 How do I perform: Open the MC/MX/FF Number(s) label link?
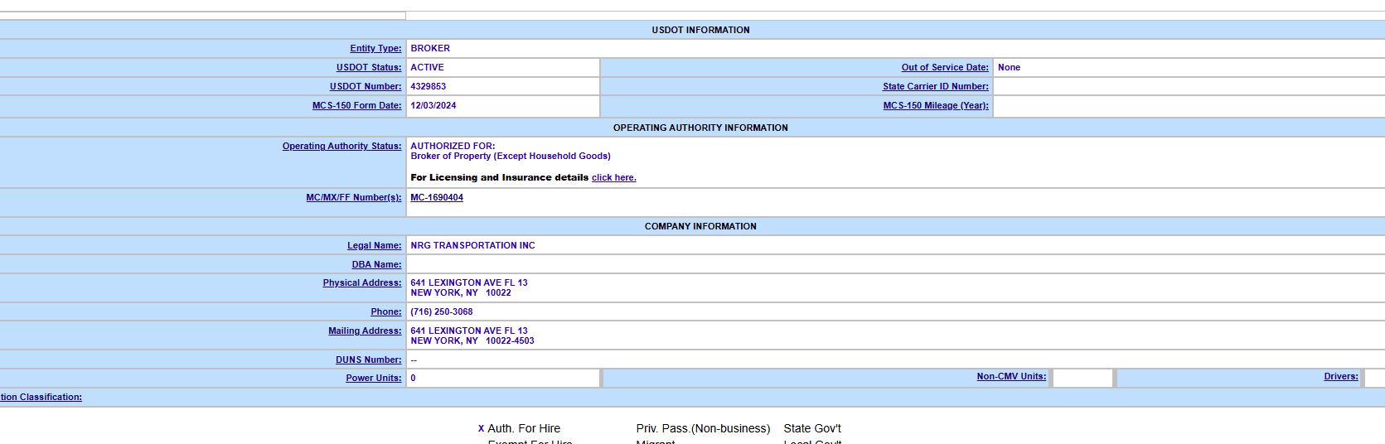[x=354, y=198]
